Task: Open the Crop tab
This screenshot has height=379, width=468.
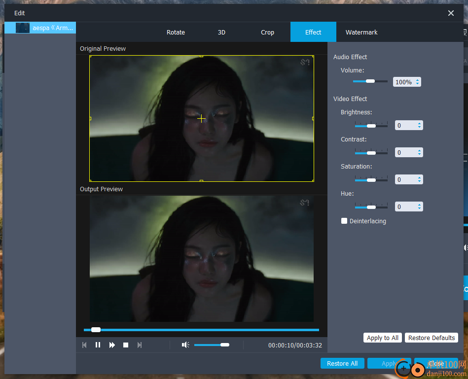Action: pos(267,32)
